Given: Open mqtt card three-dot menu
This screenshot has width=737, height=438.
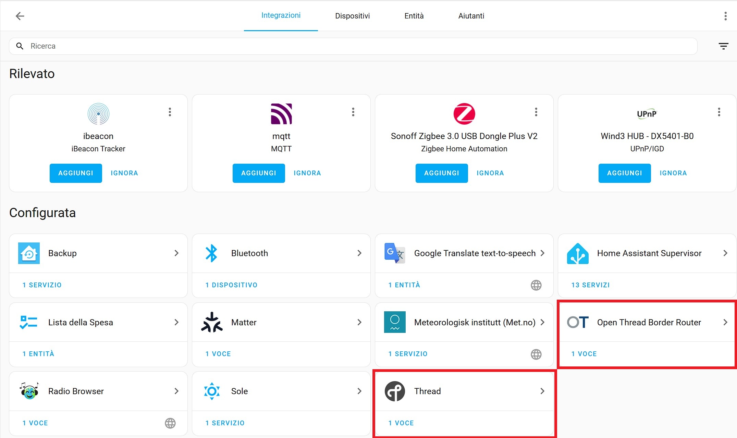Looking at the screenshot, I should coord(353,112).
